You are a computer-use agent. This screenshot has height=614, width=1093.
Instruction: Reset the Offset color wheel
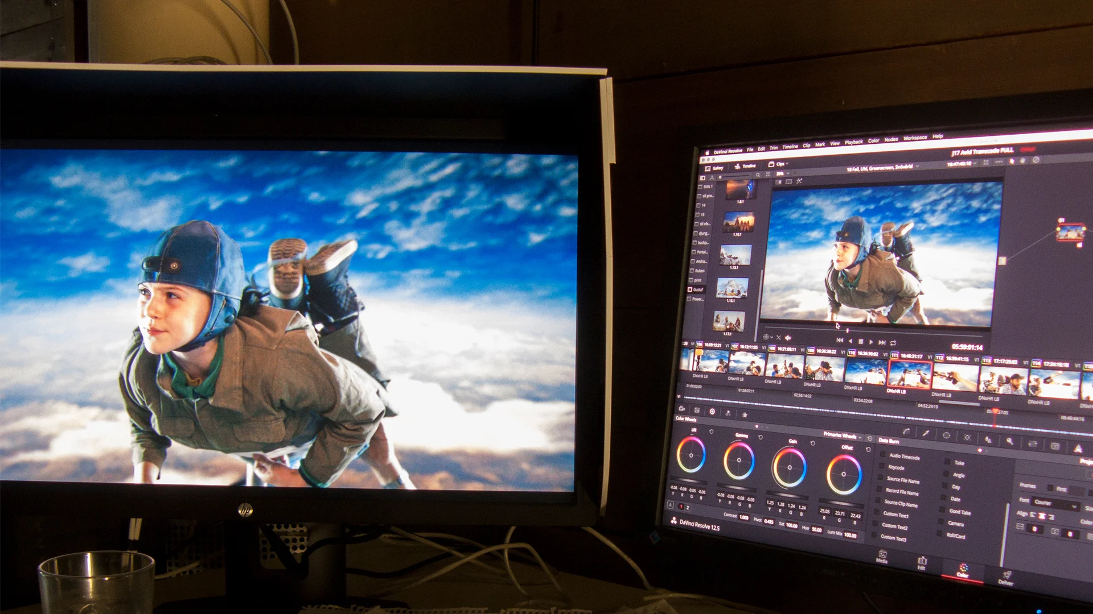868,449
